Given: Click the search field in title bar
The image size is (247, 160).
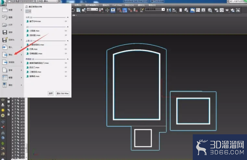Looking at the screenshot, I should coord(237,1).
